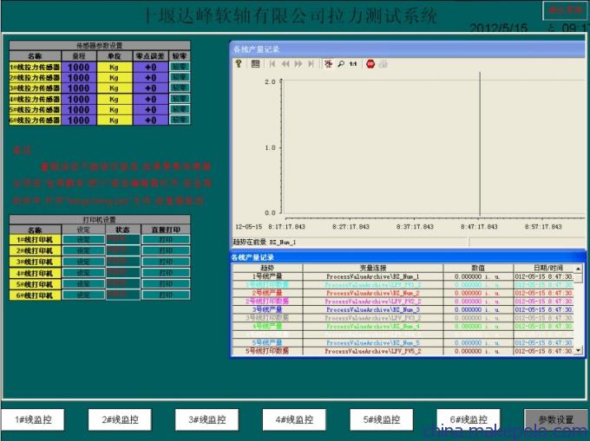The width and height of the screenshot is (590, 441).
Task: Click 打印 button for 4#线打印机
Action: (166, 273)
